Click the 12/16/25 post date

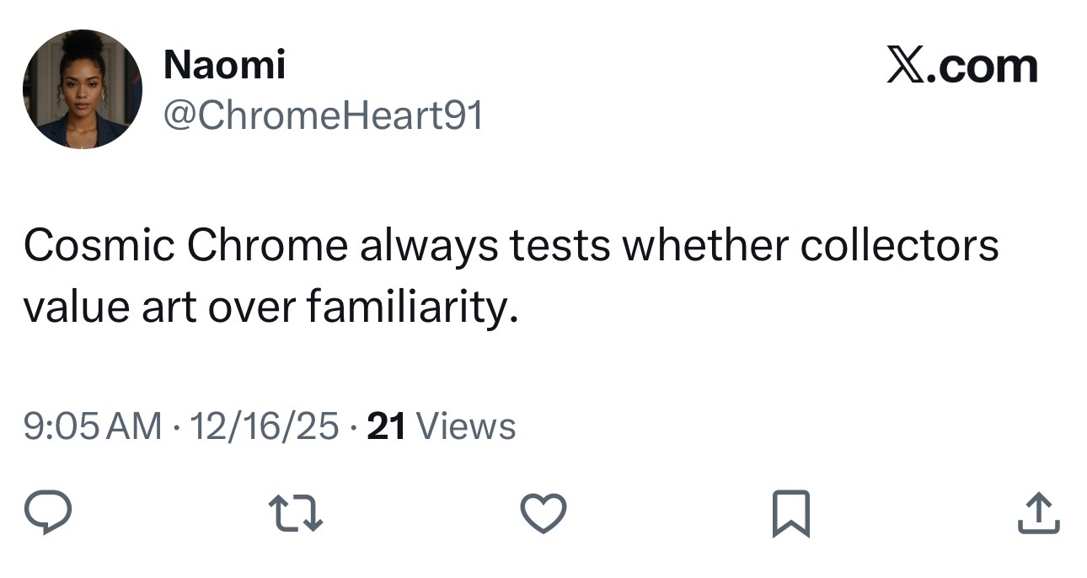(x=265, y=426)
